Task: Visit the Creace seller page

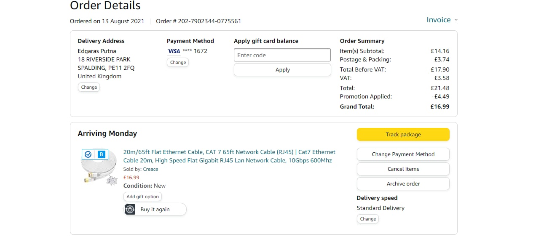Action: click(x=150, y=169)
